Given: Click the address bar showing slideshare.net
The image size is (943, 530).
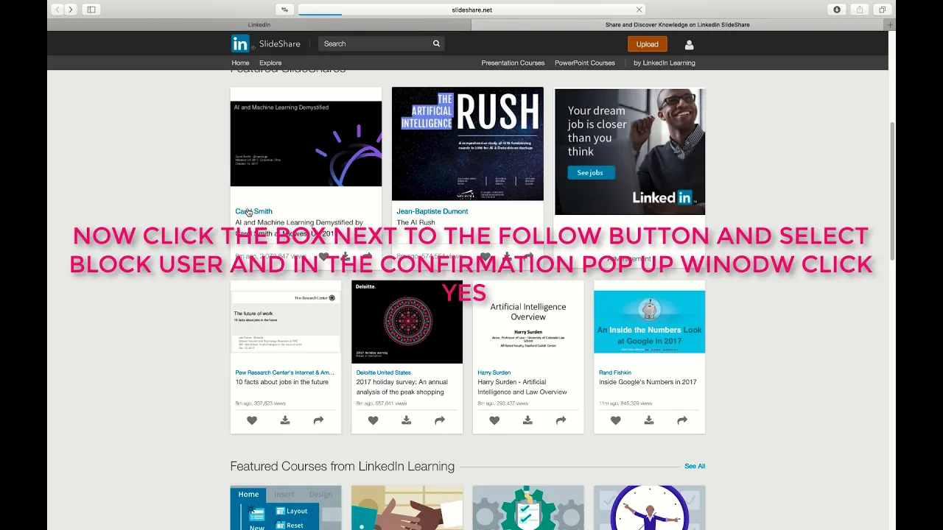Looking at the screenshot, I should pyautogui.click(x=471, y=10).
